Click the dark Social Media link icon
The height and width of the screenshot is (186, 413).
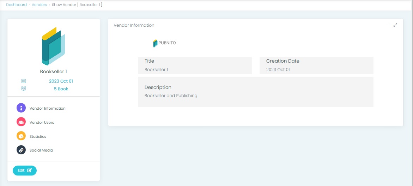tap(21, 150)
